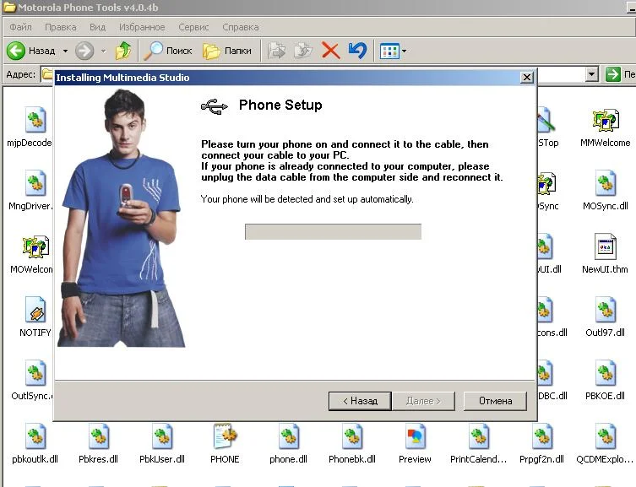Screen dimensions: 636x487
Task: Select the pbkoutlk.dll file icon
Action: coord(35,436)
